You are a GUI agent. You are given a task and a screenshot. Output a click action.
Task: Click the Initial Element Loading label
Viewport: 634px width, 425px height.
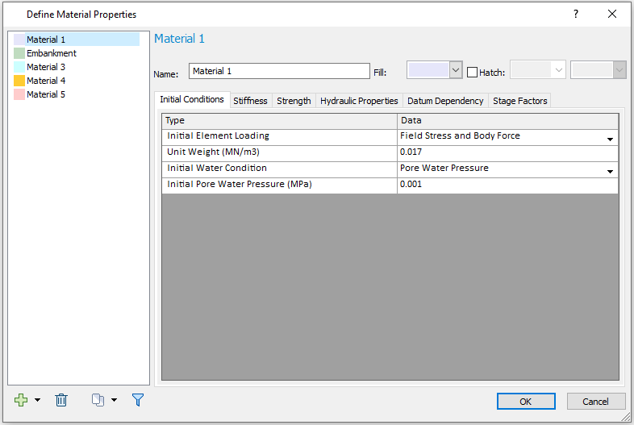218,135
